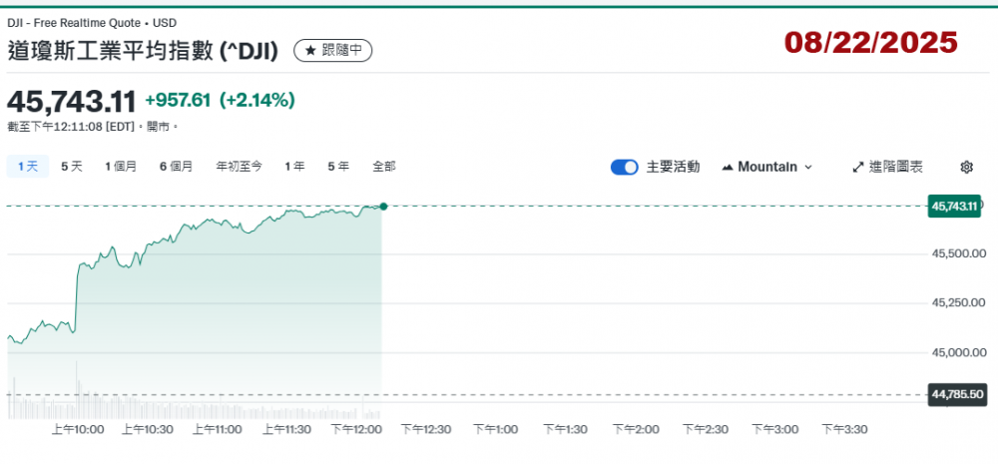
Task: Click the 44,785.50 previous close label
Action: (957, 395)
